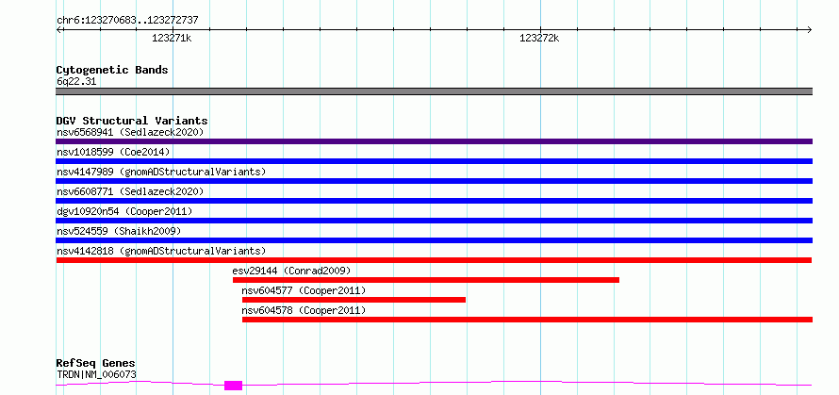
Task: Select the red nsv604578 variant bar
Action: point(528,320)
